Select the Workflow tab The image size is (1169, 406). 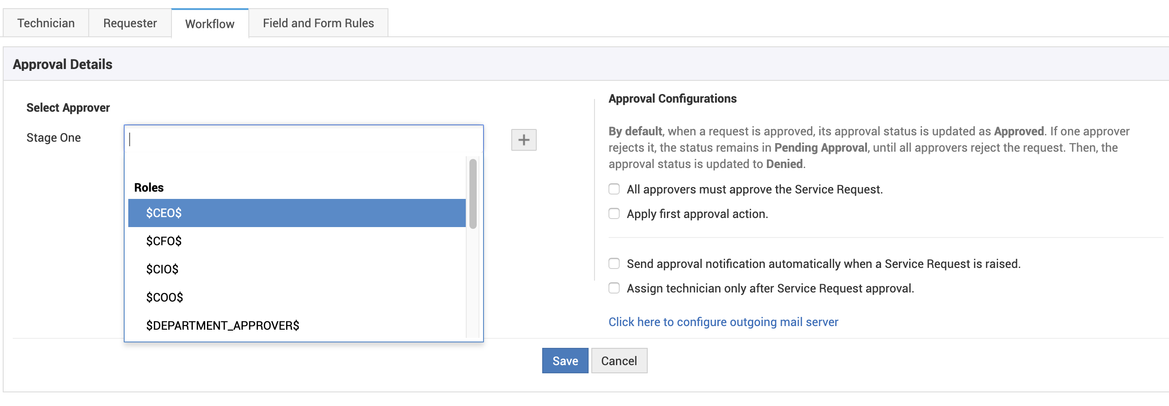tap(210, 24)
